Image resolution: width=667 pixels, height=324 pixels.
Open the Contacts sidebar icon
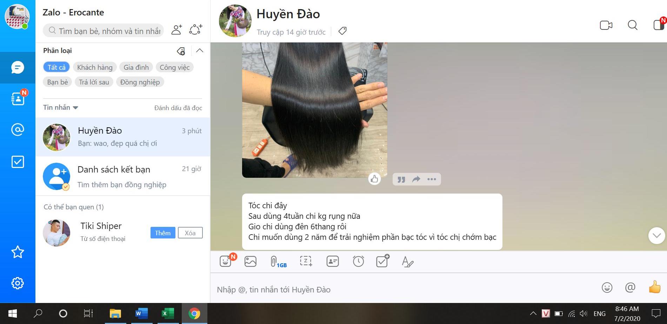[x=18, y=99]
